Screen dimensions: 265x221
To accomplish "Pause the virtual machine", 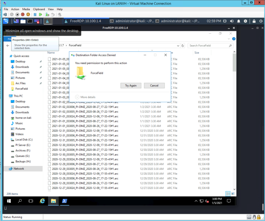I will coord(35,14).
